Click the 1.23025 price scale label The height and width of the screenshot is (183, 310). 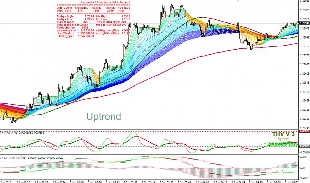pyautogui.click(x=305, y=10)
